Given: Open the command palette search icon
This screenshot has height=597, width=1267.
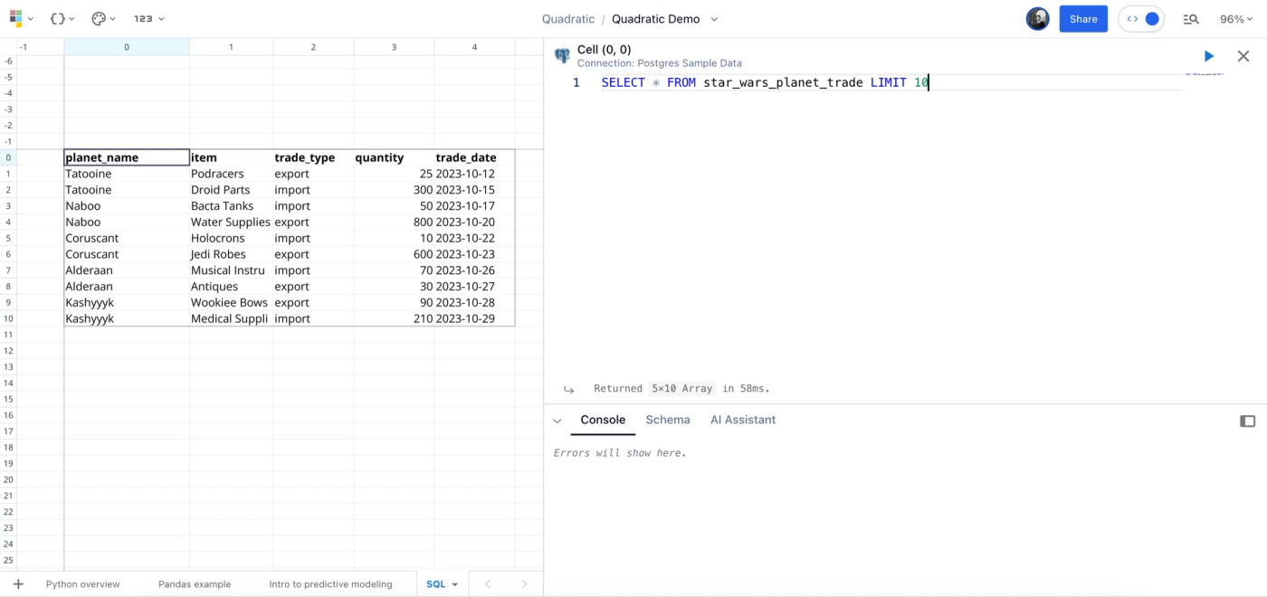Looking at the screenshot, I should [1191, 19].
